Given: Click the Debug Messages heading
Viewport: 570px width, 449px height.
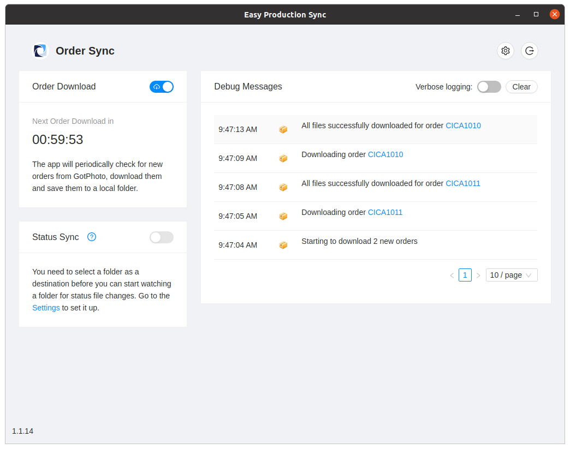Looking at the screenshot, I should tap(248, 86).
